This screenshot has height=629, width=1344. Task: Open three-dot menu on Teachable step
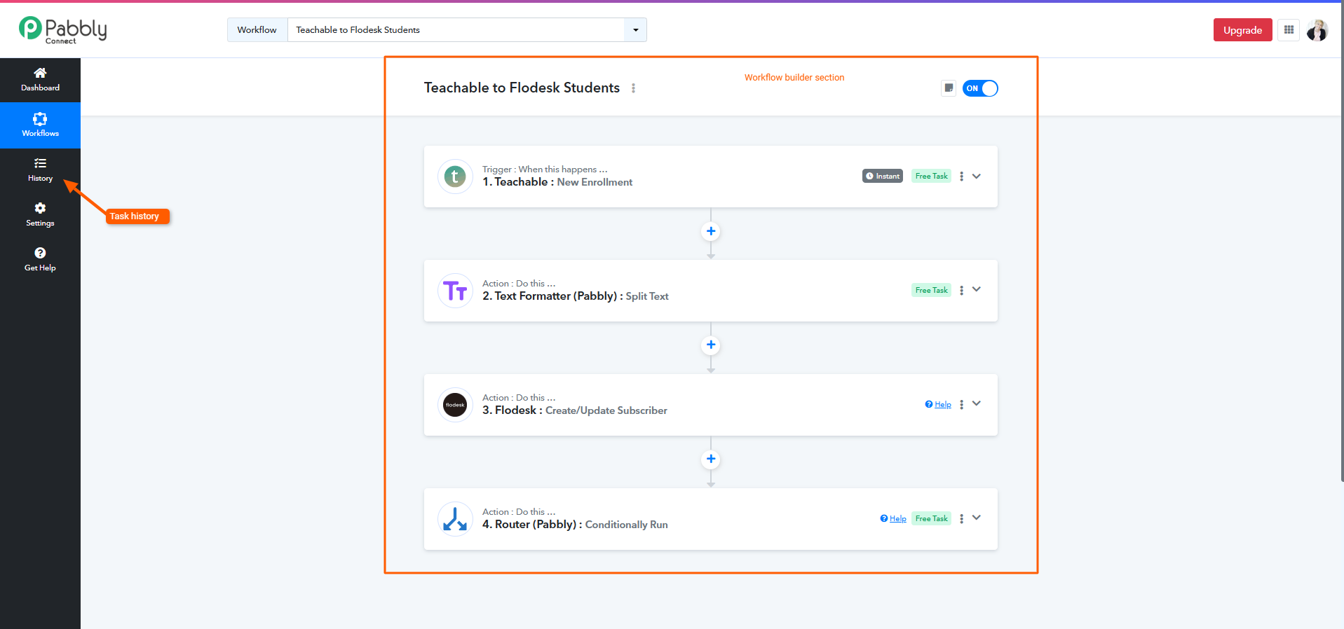[x=961, y=177]
